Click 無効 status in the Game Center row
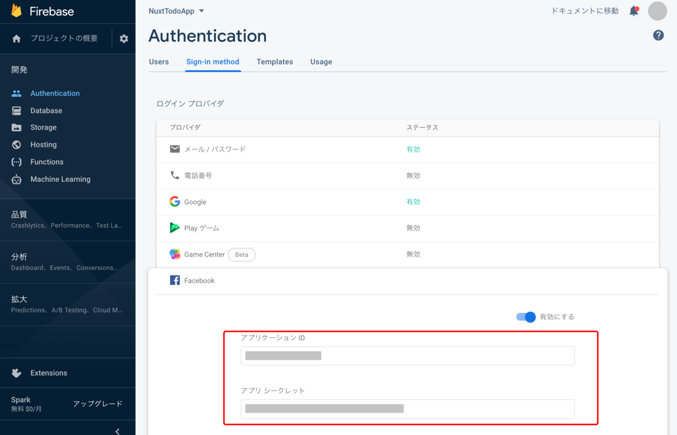Viewport: 677px width, 435px height. click(413, 254)
